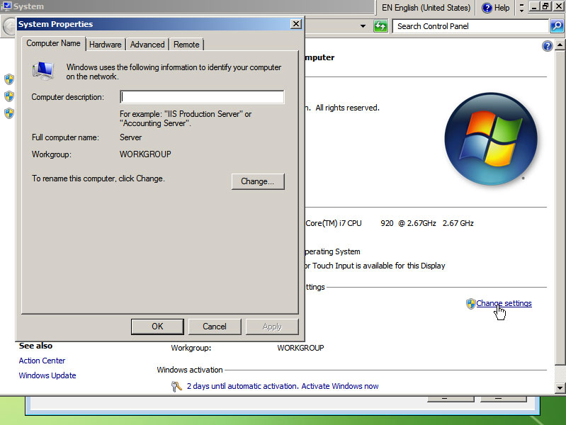566x425 pixels.
Task: Click the vertical scrollbar track
Action: pos(560,374)
